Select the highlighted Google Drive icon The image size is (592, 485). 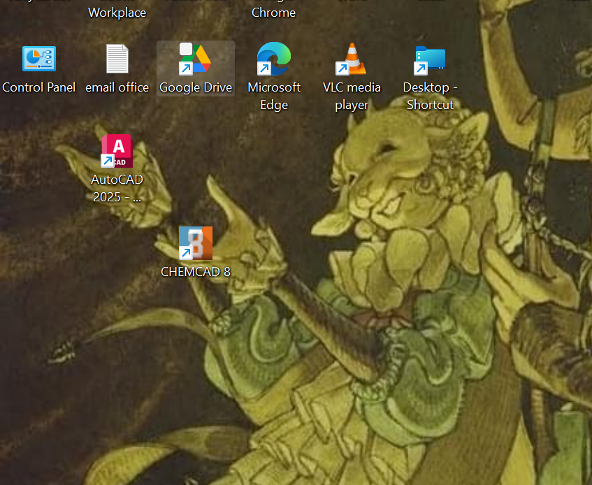coord(195,59)
